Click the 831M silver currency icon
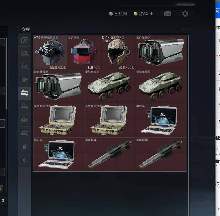The height and width of the screenshot is (216, 220). [x=111, y=14]
